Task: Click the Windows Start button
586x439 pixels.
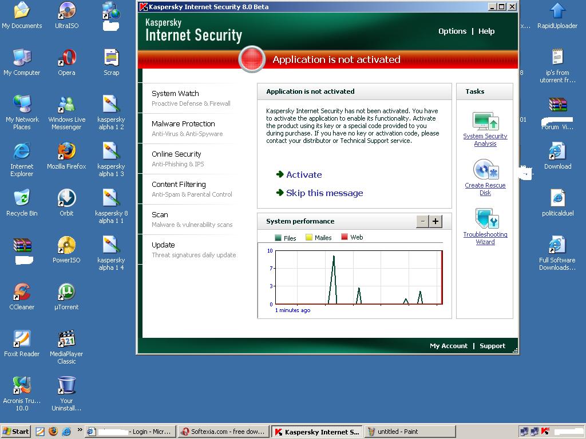Action: pos(15,432)
